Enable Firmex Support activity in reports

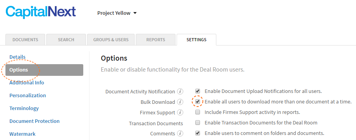point(198,112)
